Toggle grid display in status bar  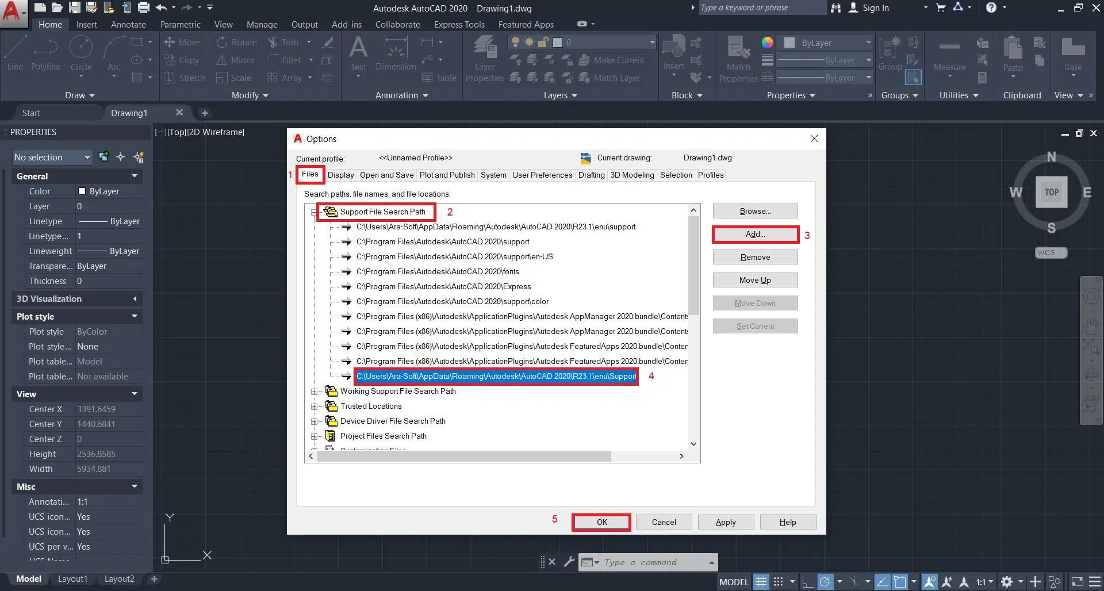pyautogui.click(x=761, y=582)
